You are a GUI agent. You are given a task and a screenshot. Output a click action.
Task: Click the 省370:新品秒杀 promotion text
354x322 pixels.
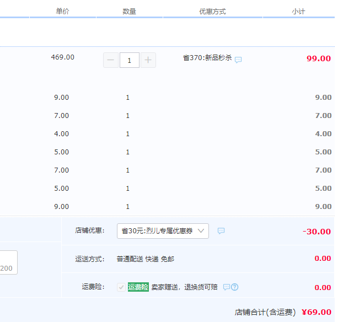point(207,58)
